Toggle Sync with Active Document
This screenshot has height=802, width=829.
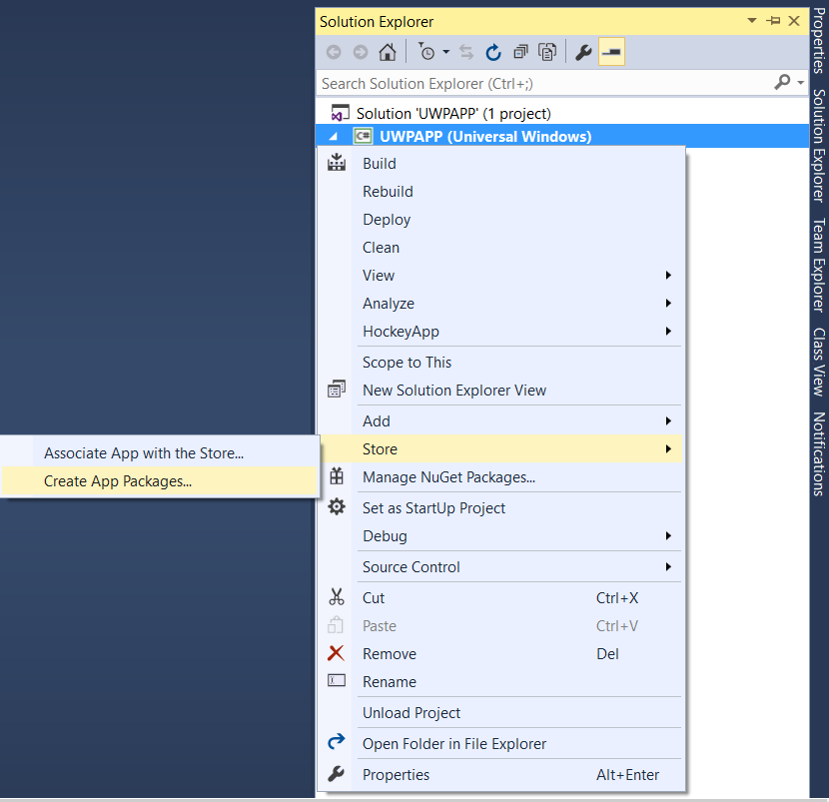point(467,52)
